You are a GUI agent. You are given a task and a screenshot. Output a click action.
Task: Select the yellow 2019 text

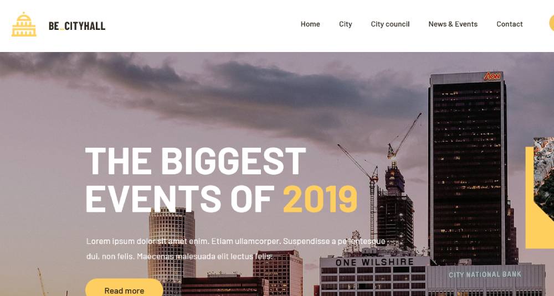[x=320, y=200]
